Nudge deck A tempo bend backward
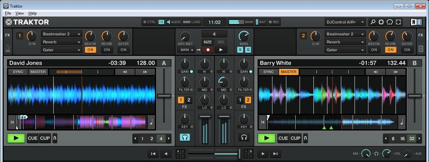 (125, 72)
